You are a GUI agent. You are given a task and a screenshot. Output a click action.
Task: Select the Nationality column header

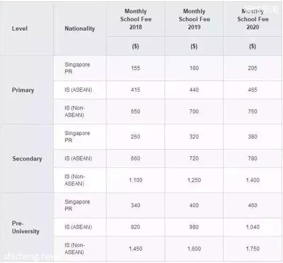click(x=80, y=28)
